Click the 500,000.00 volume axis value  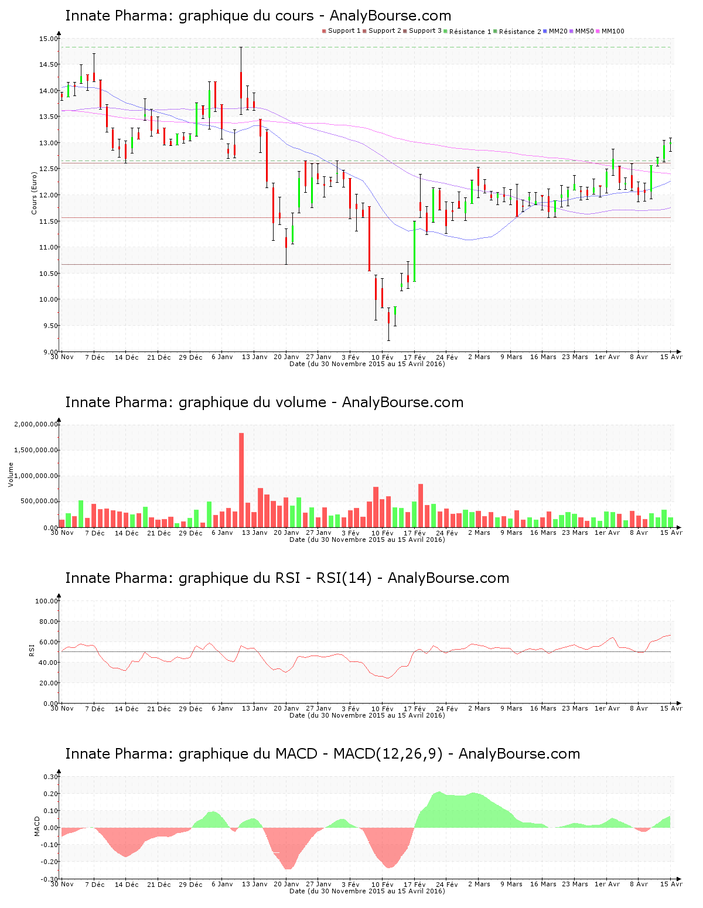coord(39,501)
